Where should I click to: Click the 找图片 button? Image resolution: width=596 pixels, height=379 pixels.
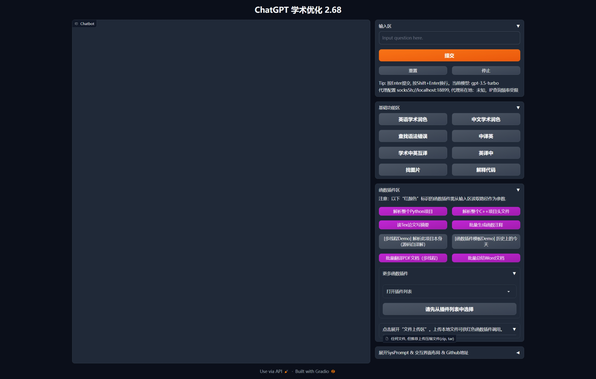(x=413, y=170)
